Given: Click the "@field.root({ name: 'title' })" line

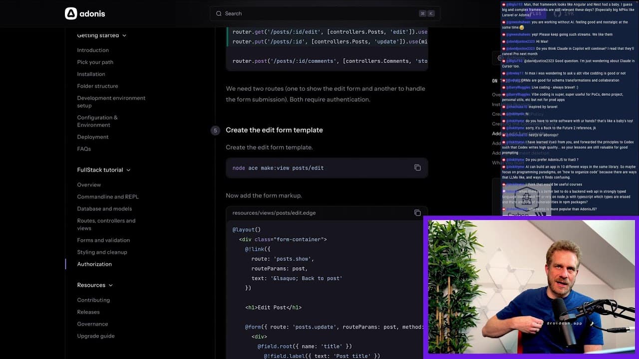Looking at the screenshot, I should click(x=305, y=347).
